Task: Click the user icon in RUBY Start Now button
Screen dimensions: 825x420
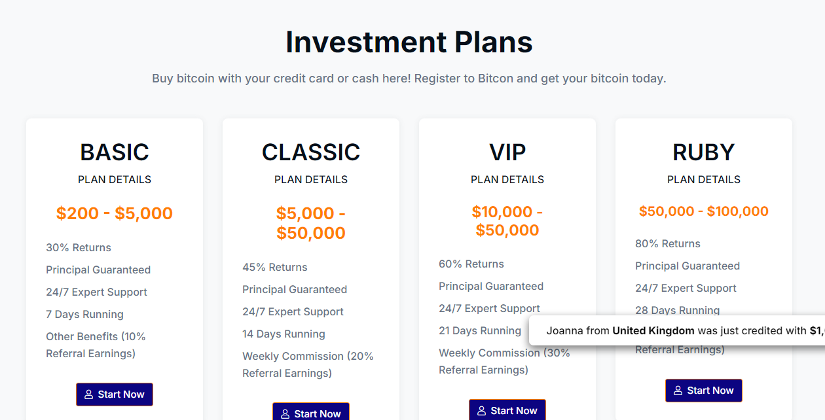Action: click(678, 391)
